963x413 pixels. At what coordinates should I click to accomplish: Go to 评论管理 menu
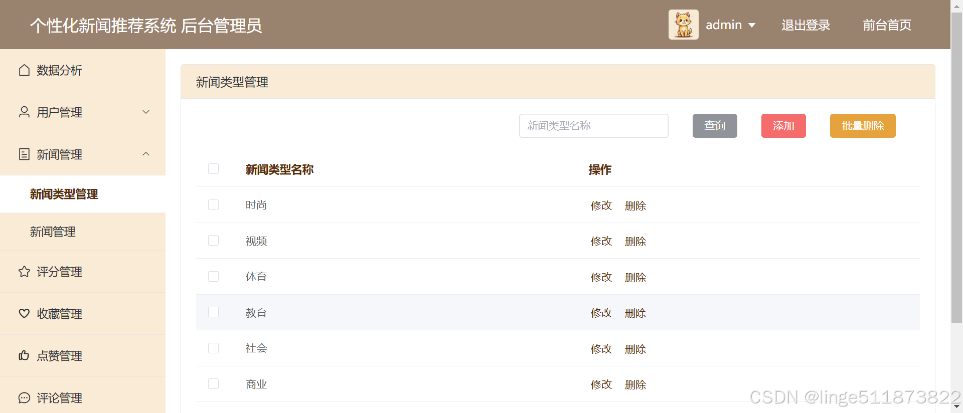pos(83,396)
